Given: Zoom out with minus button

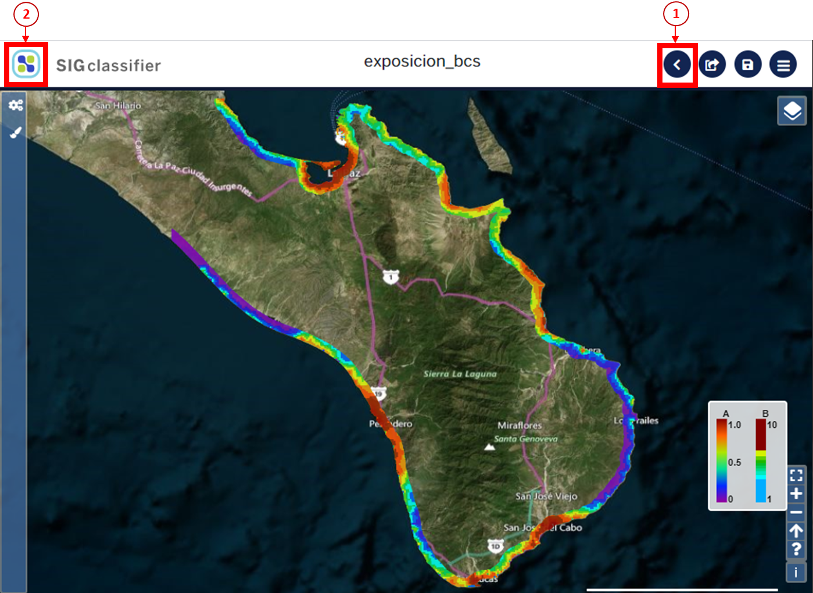Looking at the screenshot, I should tap(796, 512).
